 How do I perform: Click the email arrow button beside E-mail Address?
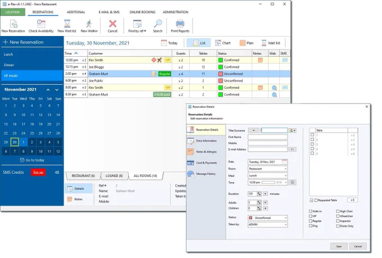292,150
